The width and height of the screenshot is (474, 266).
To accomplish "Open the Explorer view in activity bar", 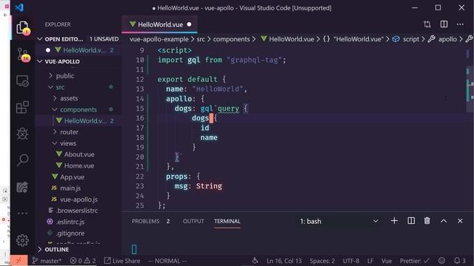I will [x=22, y=28].
